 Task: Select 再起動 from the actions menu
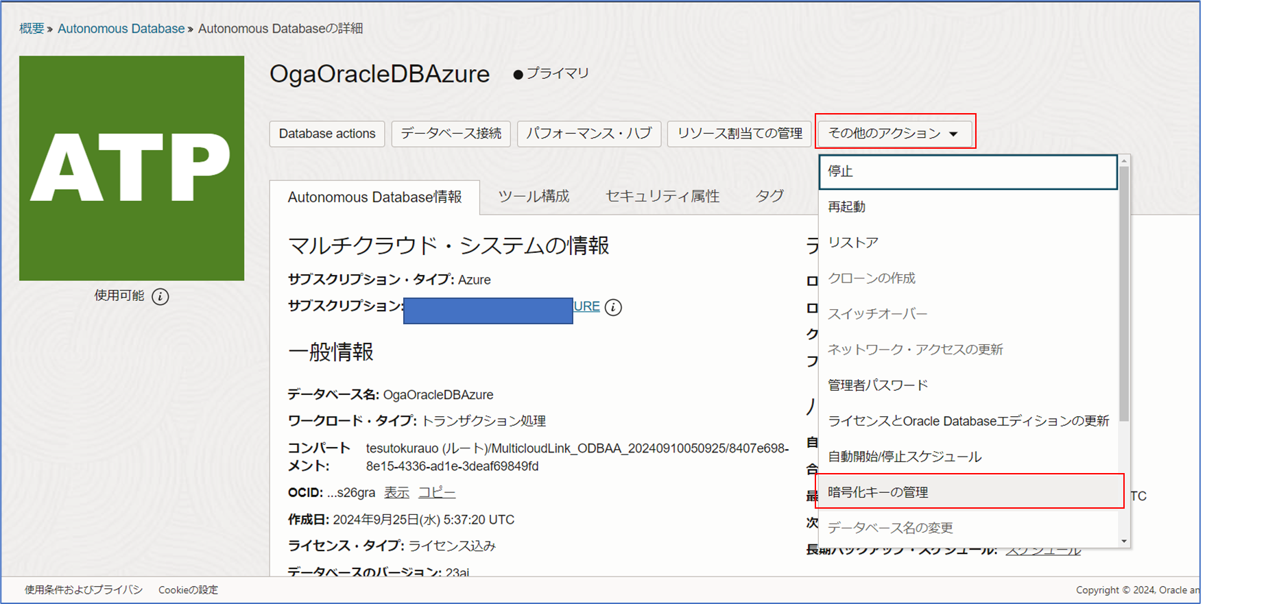[968, 207]
